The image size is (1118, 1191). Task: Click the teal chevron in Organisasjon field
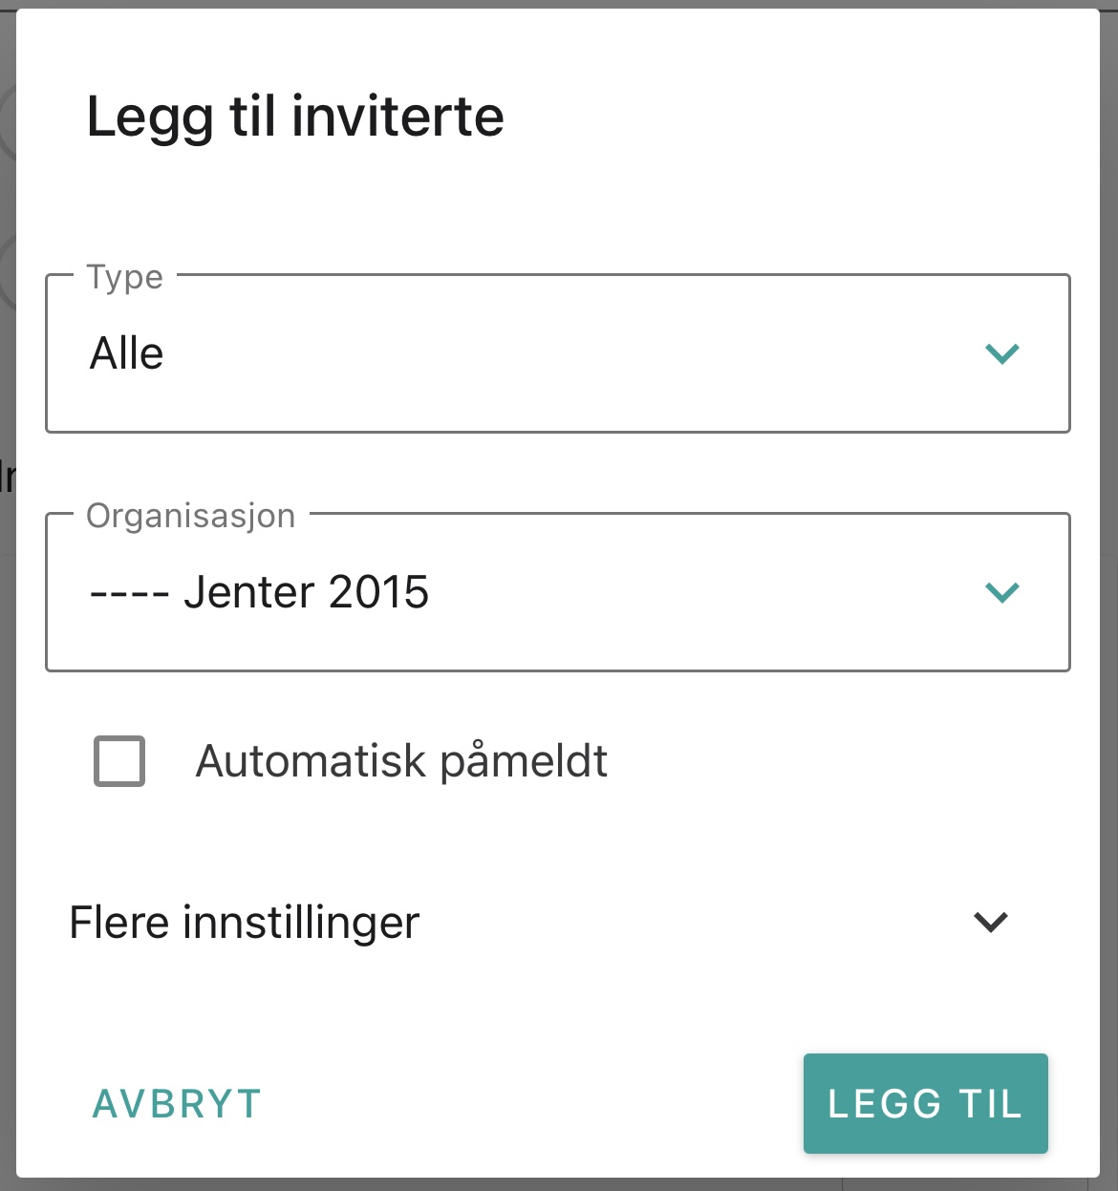tap(1002, 593)
